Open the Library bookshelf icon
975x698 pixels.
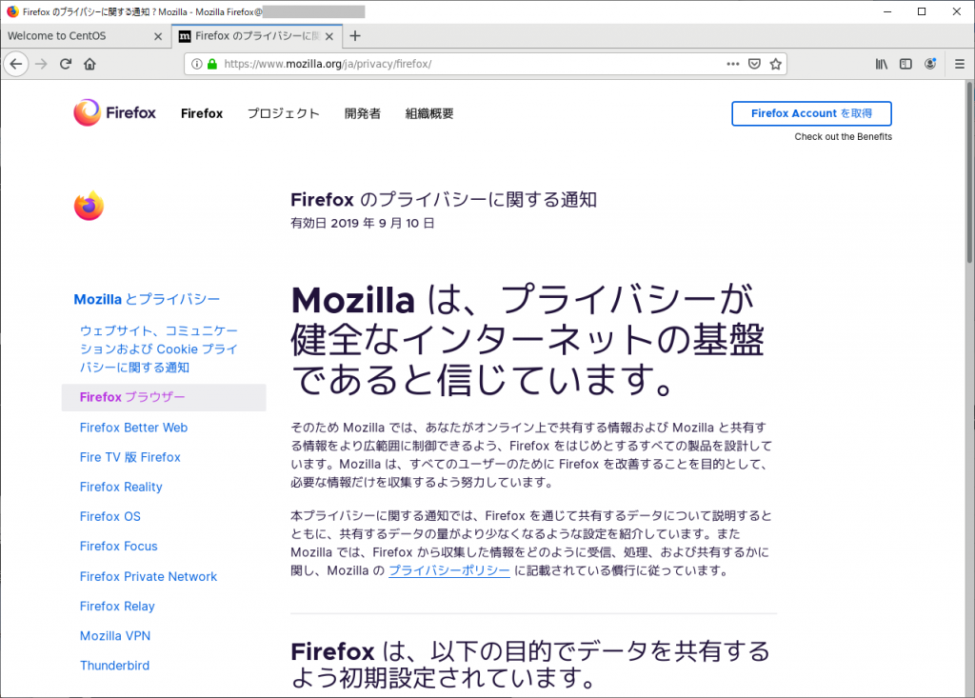882,64
